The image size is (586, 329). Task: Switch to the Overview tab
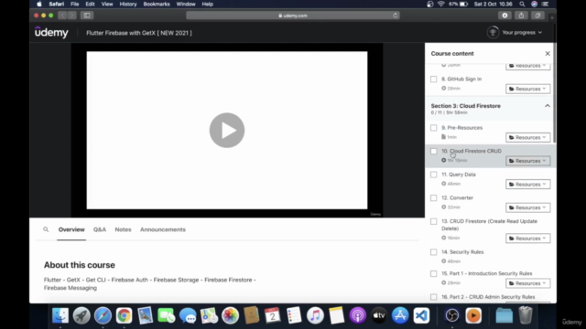pos(71,229)
